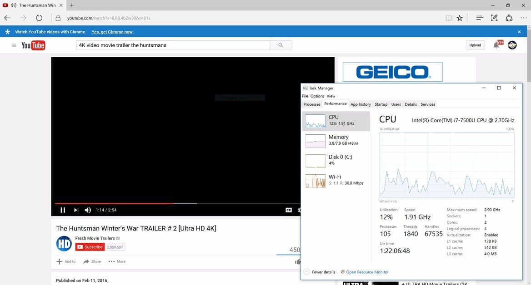Add page to favorites with star icon
This screenshot has width=531, height=285.
(460, 18)
